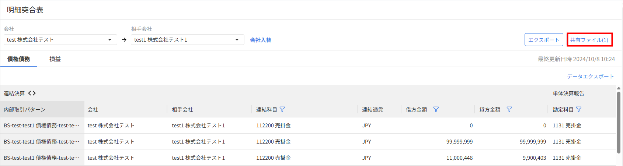
Task: Select the first BS-test-test1 債権債務 row
Action: point(41,126)
